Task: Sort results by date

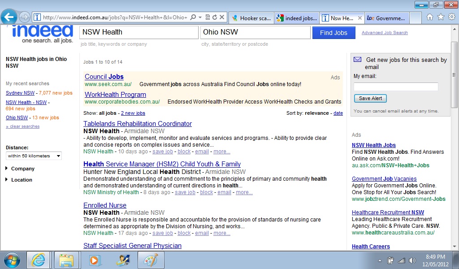Action: 338,113
